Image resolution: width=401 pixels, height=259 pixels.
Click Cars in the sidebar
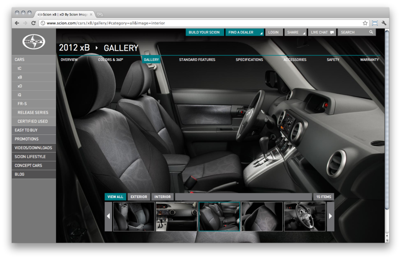pos(34,59)
